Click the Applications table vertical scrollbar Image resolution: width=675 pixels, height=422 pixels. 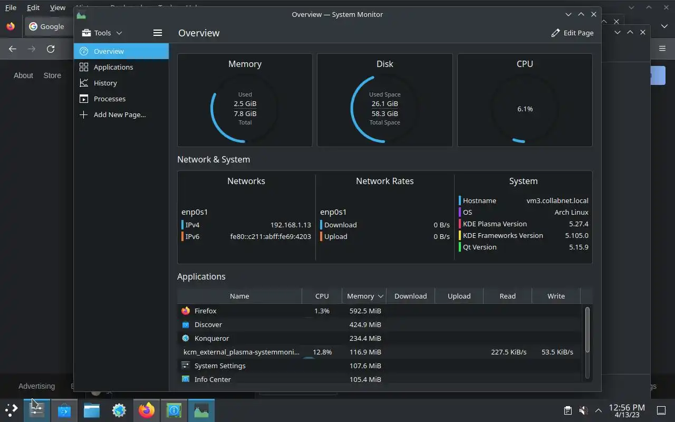[587, 330]
